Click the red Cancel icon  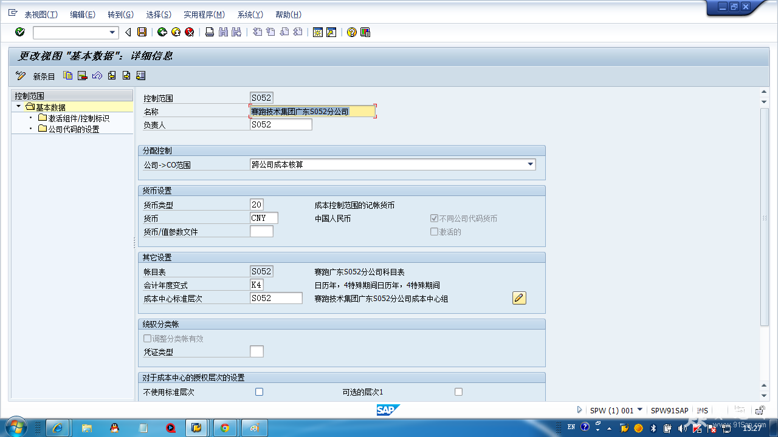tap(189, 32)
